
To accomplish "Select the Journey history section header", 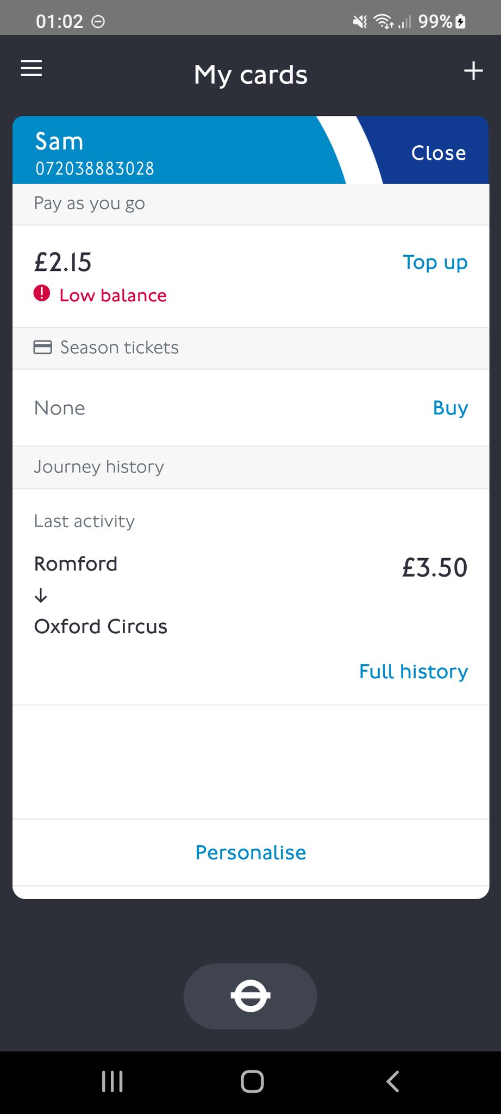I will pyautogui.click(x=99, y=467).
